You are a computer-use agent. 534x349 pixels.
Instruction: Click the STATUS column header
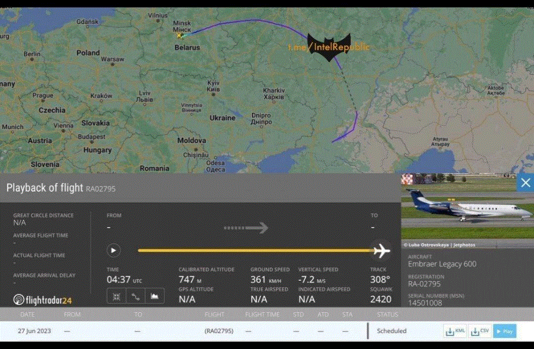(387, 314)
